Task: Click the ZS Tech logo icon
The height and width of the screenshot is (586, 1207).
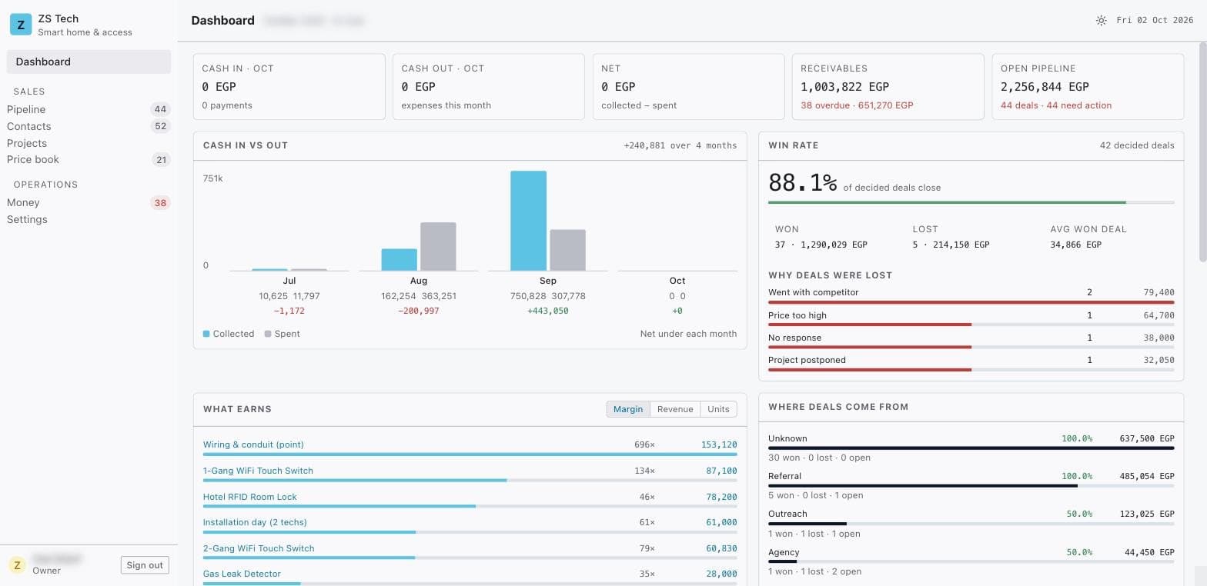Action: pos(21,25)
